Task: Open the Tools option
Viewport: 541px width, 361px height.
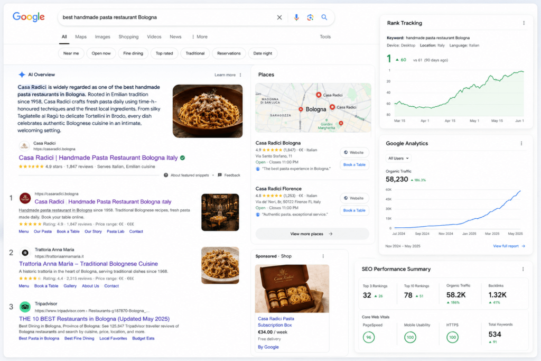Action: point(325,37)
